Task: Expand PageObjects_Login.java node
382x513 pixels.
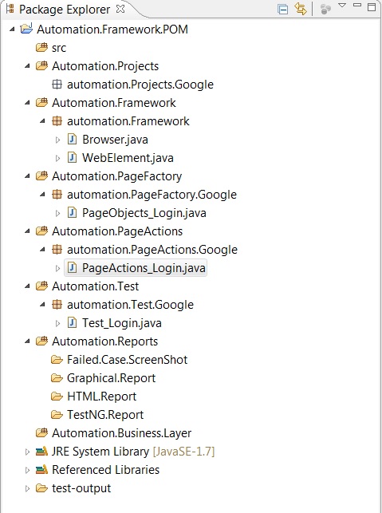Action: (58, 213)
